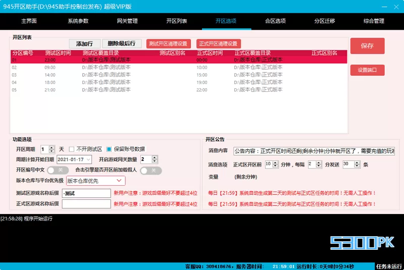Screen dimensions: 404x270
Task: Click the 正式区别名 column header
Action: pyautogui.click(x=324, y=53)
